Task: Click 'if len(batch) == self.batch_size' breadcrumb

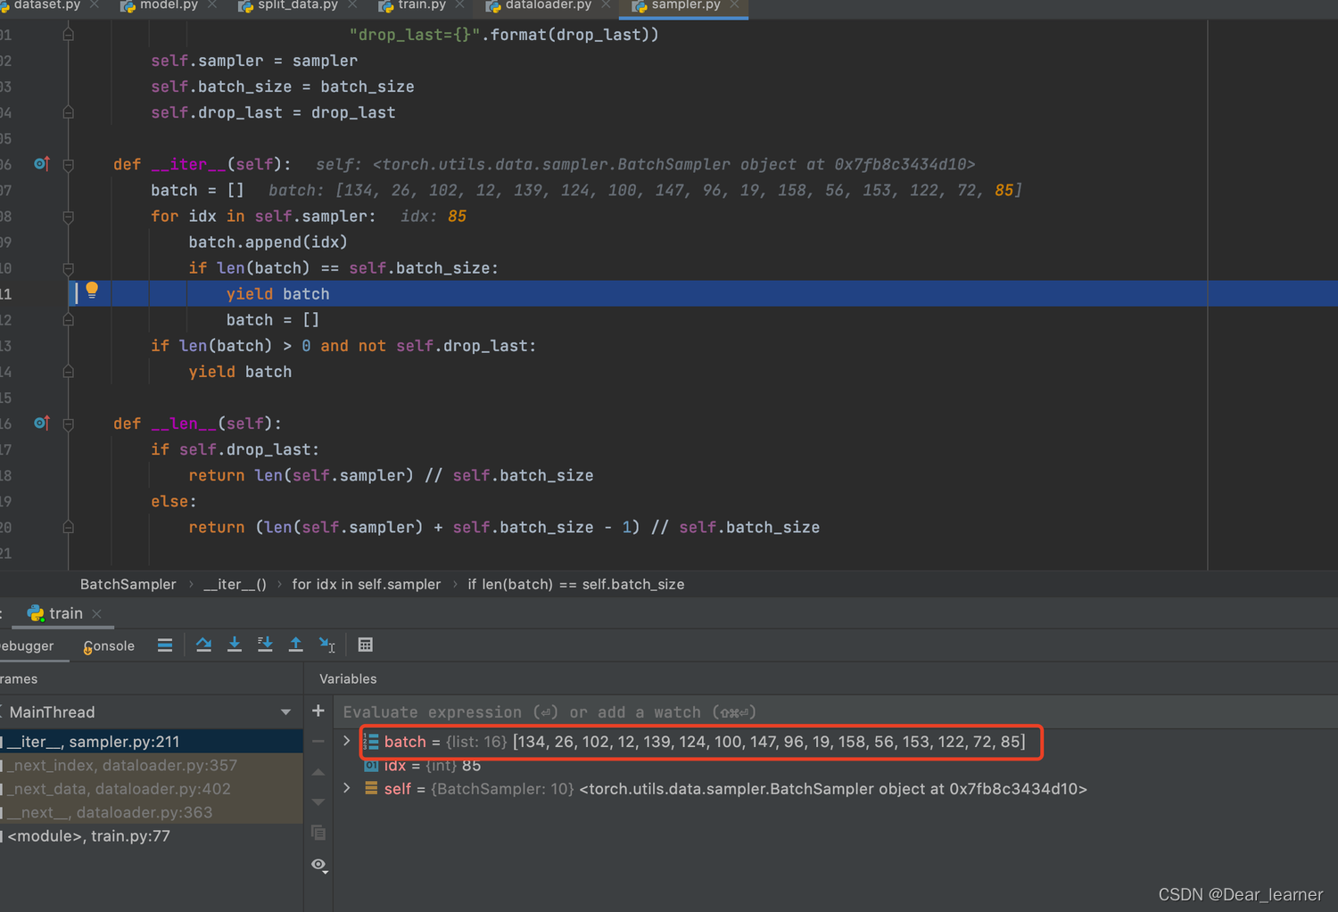Action: coord(576,584)
